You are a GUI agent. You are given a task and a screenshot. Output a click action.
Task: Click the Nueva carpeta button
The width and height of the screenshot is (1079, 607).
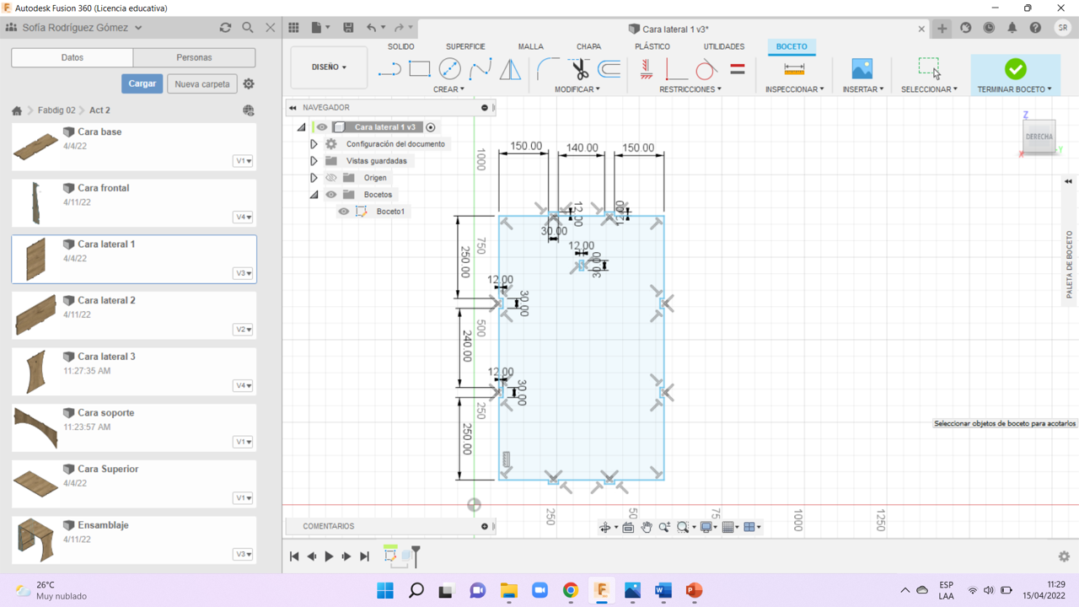pos(202,83)
